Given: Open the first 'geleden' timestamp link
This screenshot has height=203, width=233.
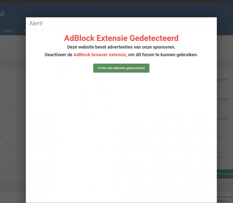Looking at the screenshot, I should pyautogui.click(x=223, y=80).
